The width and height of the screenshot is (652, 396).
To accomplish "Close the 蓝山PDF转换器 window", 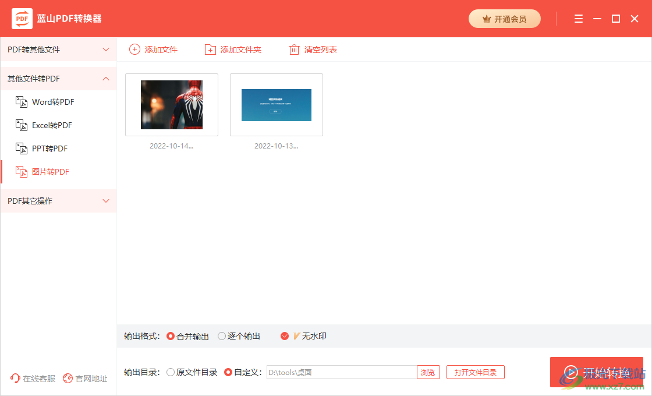I will [x=635, y=19].
